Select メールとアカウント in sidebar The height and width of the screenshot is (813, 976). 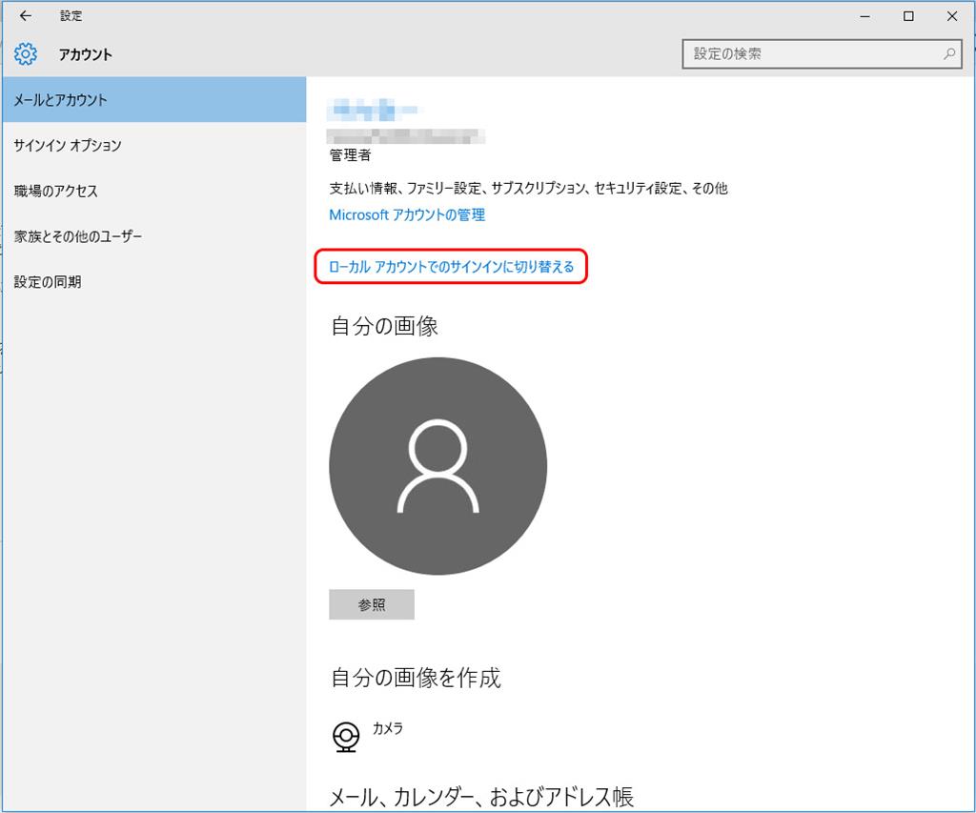pyautogui.click(x=154, y=100)
